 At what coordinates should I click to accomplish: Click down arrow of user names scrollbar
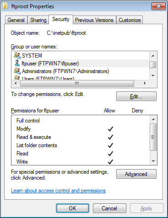(153, 76)
